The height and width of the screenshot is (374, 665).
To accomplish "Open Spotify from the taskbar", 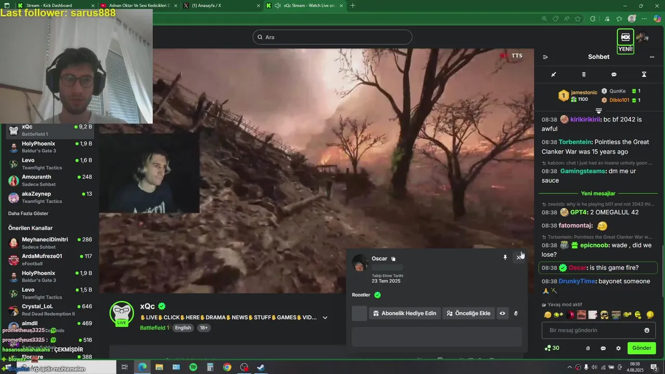I will [x=193, y=367].
